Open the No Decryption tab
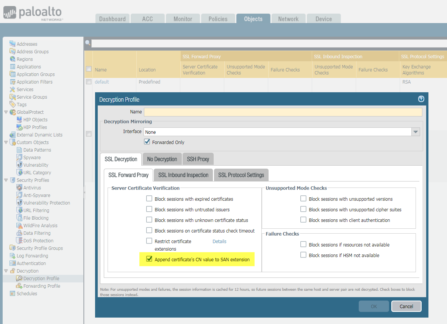Viewport: 447px width, 324px height. [162, 159]
